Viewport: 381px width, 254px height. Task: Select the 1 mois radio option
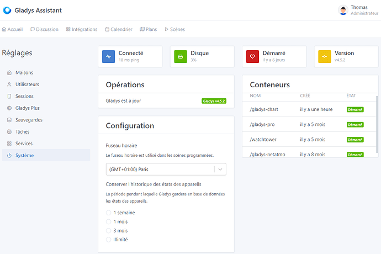point(108,221)
